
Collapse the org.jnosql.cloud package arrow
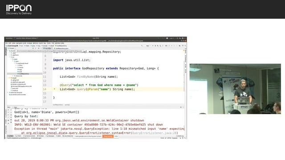coord(15,63)
